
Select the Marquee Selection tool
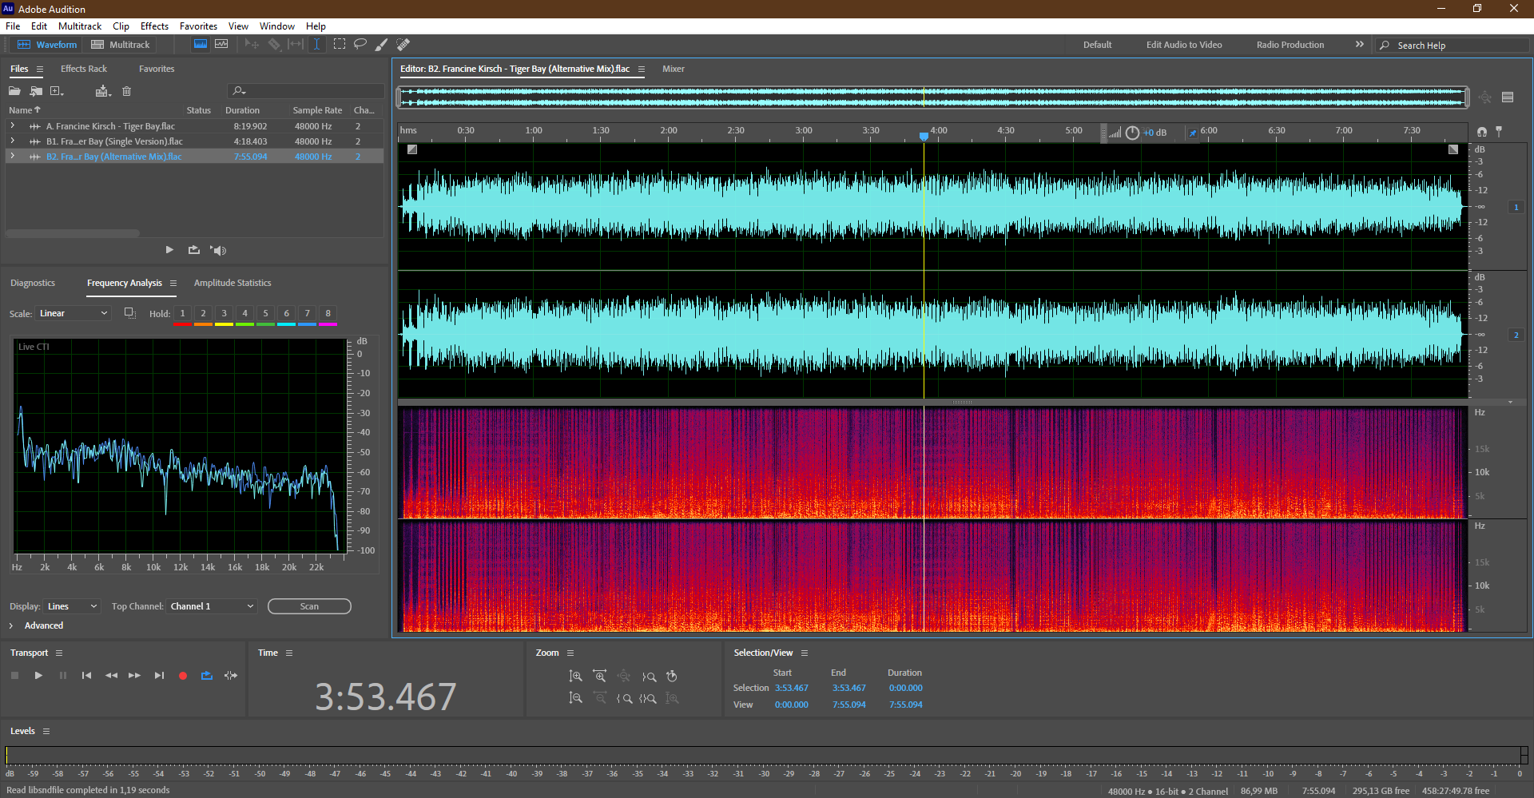coord(340,45)
